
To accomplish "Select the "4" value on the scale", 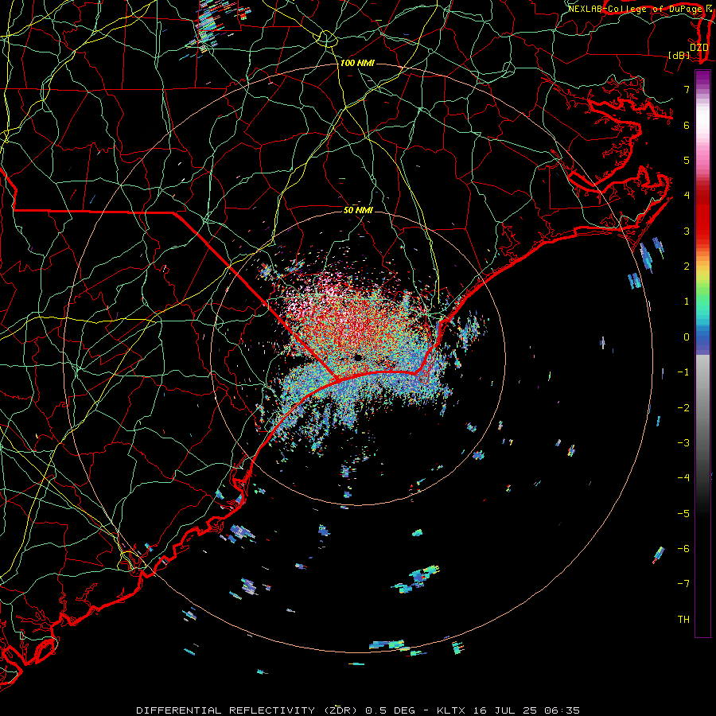I will pos(687,196).
